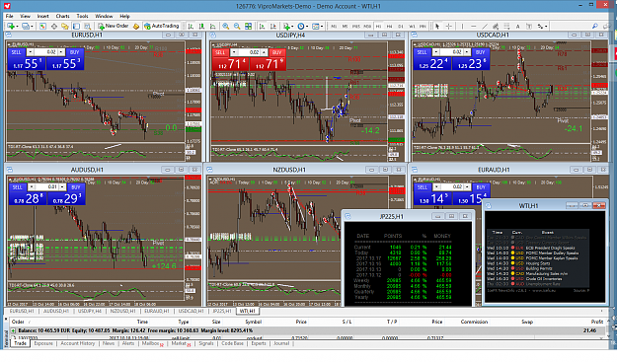Toggle the Terminal panel icon
Screen dimensions: 617x362
pyautogui.click(x=76, y=26)
